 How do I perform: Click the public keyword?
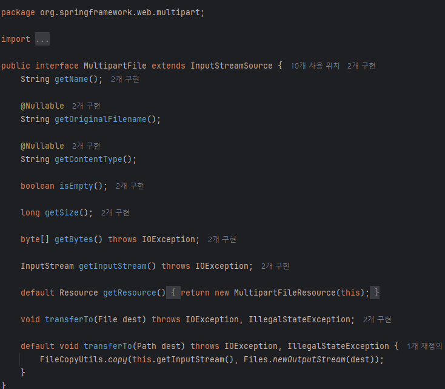point(16,66)
